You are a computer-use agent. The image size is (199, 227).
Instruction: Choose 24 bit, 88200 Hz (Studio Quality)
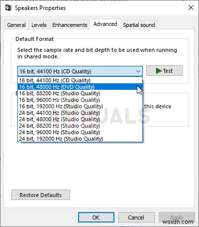click(x=80, y=126)
